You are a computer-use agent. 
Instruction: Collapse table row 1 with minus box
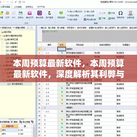43,49
